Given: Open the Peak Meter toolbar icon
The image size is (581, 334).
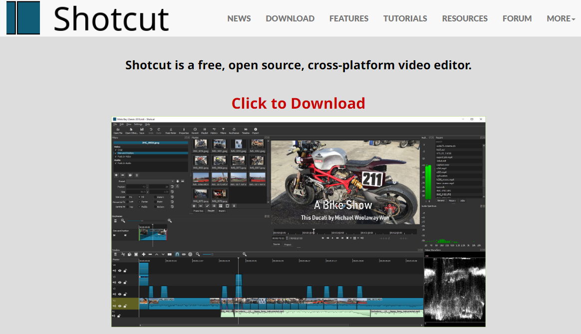Looking at the screenshot, I should coord(171,131).
